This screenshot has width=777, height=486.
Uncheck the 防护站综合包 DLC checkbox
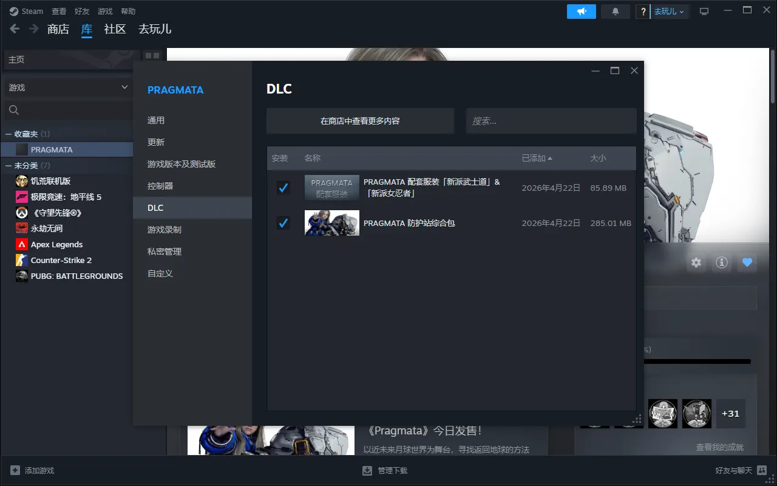pyautogui.click(x=283, y=223)
